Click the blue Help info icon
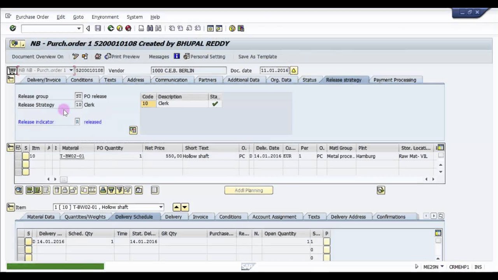Image resolution: width=498 pixels, height=280 pixels. pos(177,56)
